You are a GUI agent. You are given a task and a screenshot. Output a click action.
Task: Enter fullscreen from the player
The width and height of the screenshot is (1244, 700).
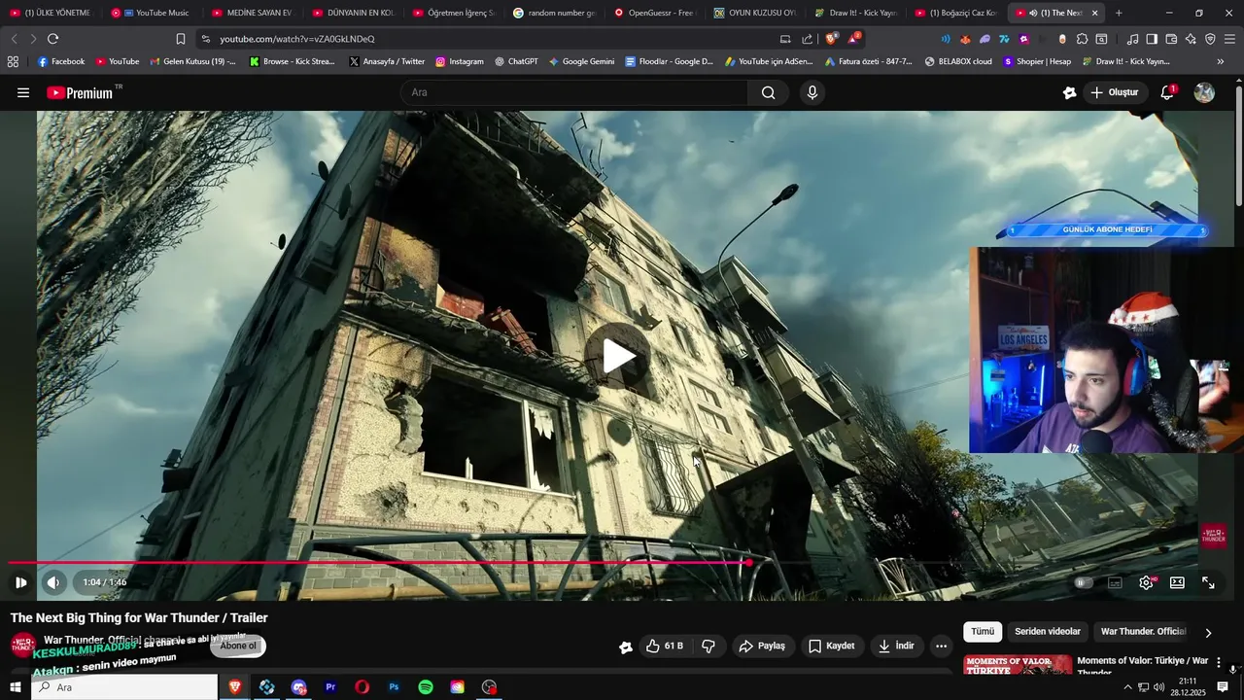(x=1208, y=582)
